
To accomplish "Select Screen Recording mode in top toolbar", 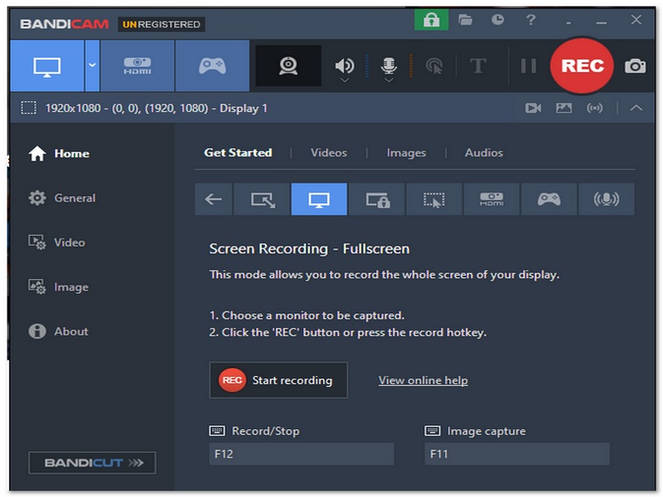I will click(47, 66).
